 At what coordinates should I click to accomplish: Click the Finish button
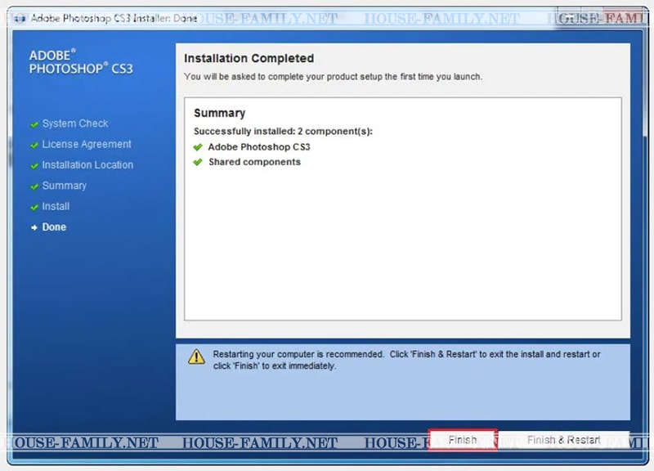click(463, 440)
